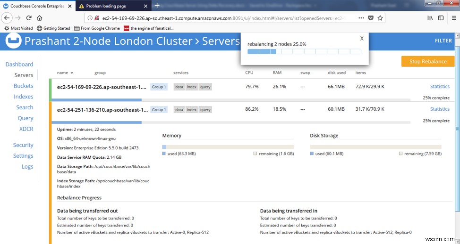Open XDCR in sidebar
Viewport: 460px width, 244px height.
(x=26, y=129)
